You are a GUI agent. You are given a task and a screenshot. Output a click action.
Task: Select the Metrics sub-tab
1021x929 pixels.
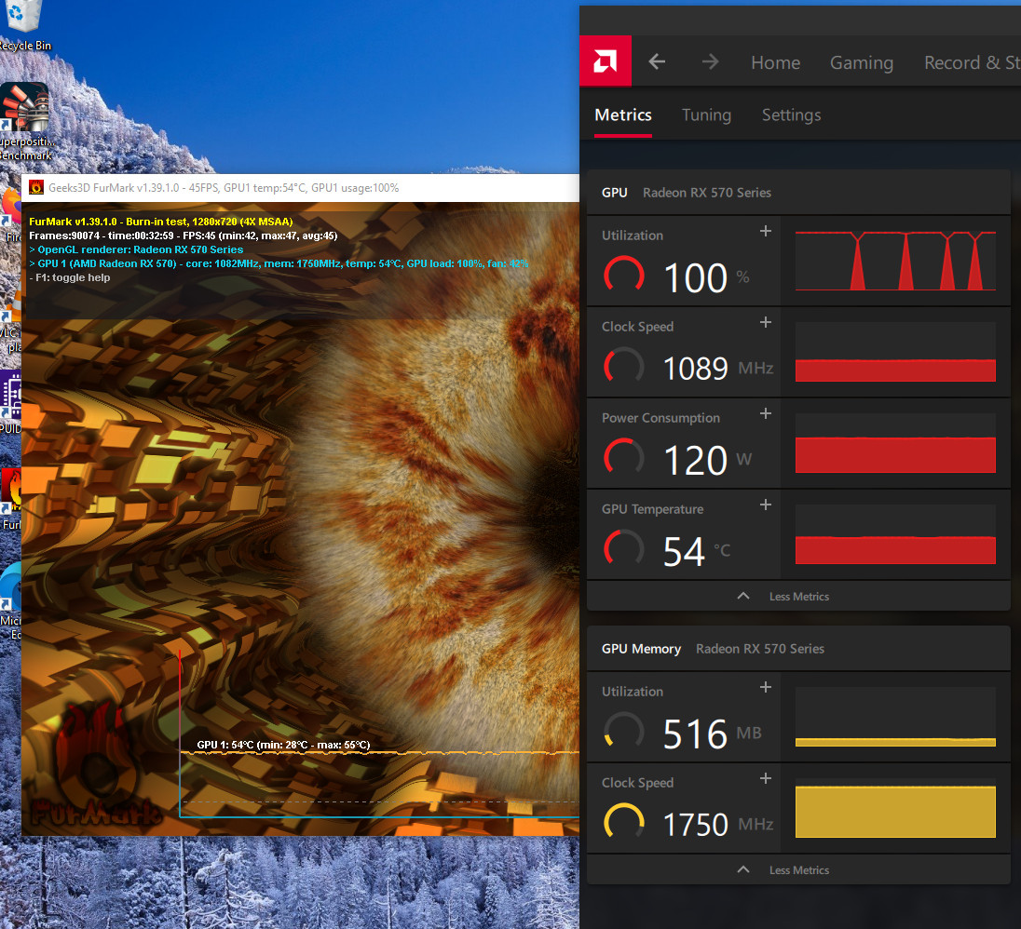623,115
